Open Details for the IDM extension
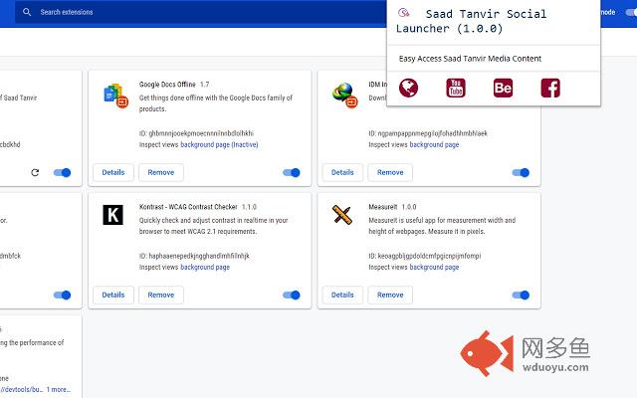This screenshot has width=637, height=398. pos(342,172)
